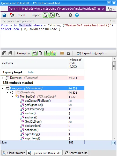Viewport: 117px width, 156px height.
Task: Toggle group by namespace hierarchy icon
Action: click(x=41, y=53)
